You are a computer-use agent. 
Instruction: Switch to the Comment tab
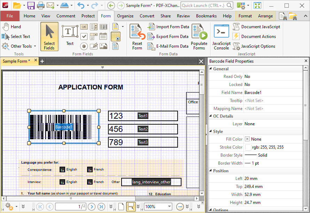pos(66,16)
